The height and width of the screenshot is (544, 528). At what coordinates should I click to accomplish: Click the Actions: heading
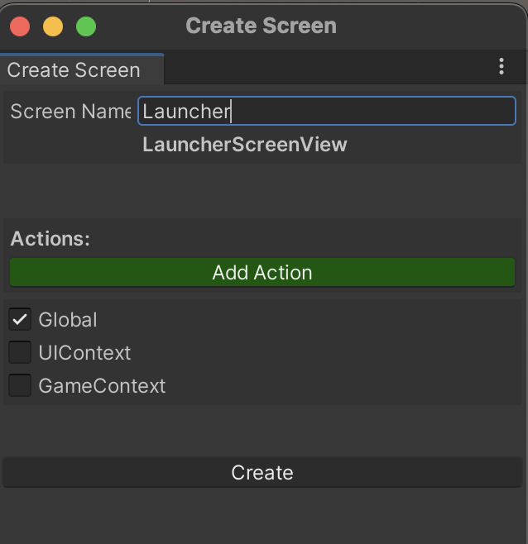[50, 239]
